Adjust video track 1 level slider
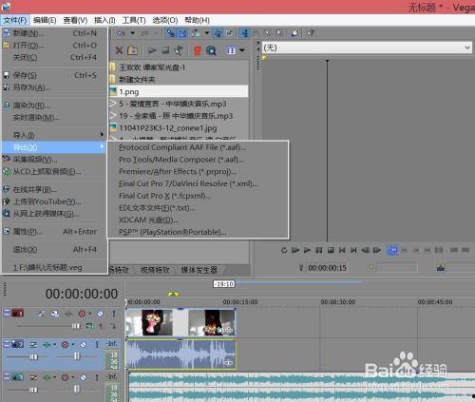This screenshot has height=402, width=475. pos(76,326)
